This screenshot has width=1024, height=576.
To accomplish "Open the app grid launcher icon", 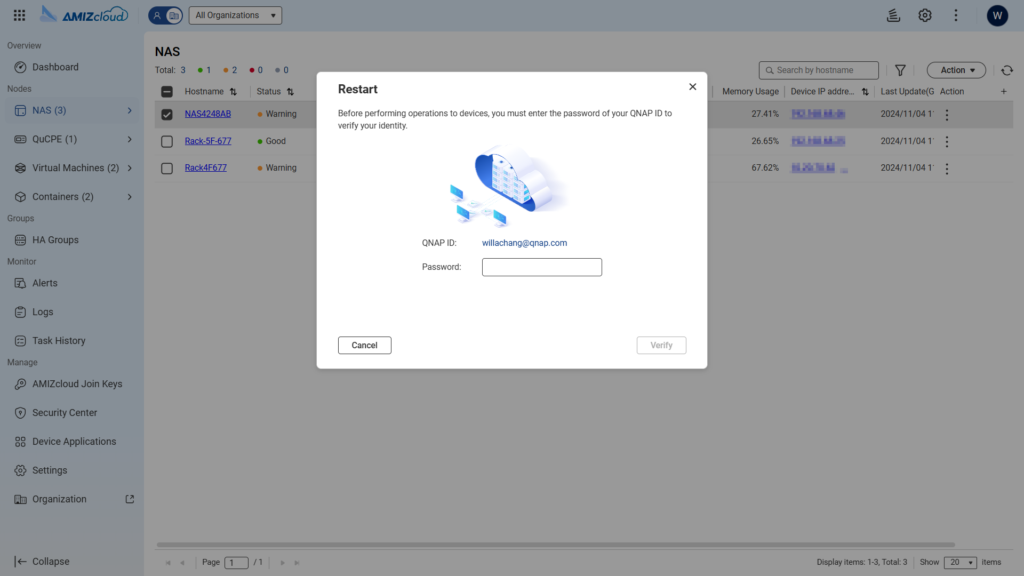I will pyautogui.click(x=20, y=15).
